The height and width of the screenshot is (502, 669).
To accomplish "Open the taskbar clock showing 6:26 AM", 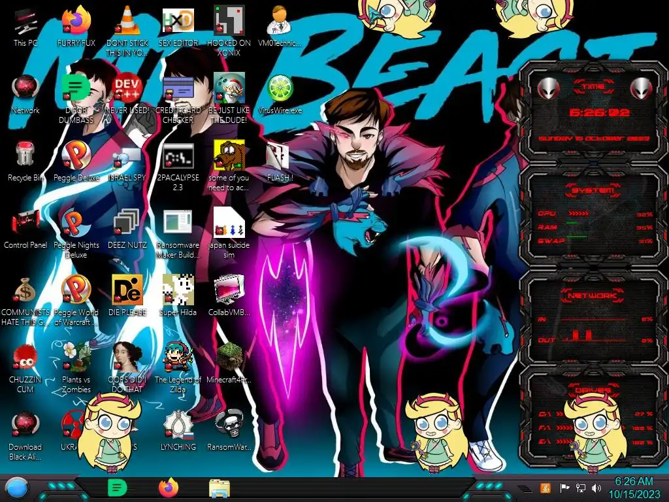I will coord(634,488).
